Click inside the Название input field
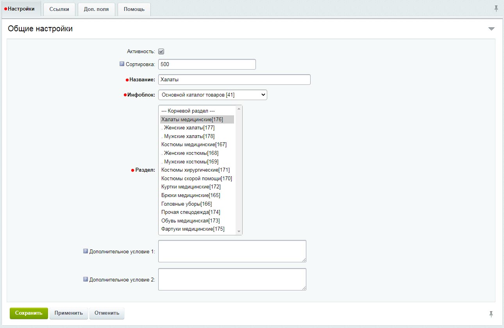The width and height of the screenshot is (504, 328). [234, 79]
